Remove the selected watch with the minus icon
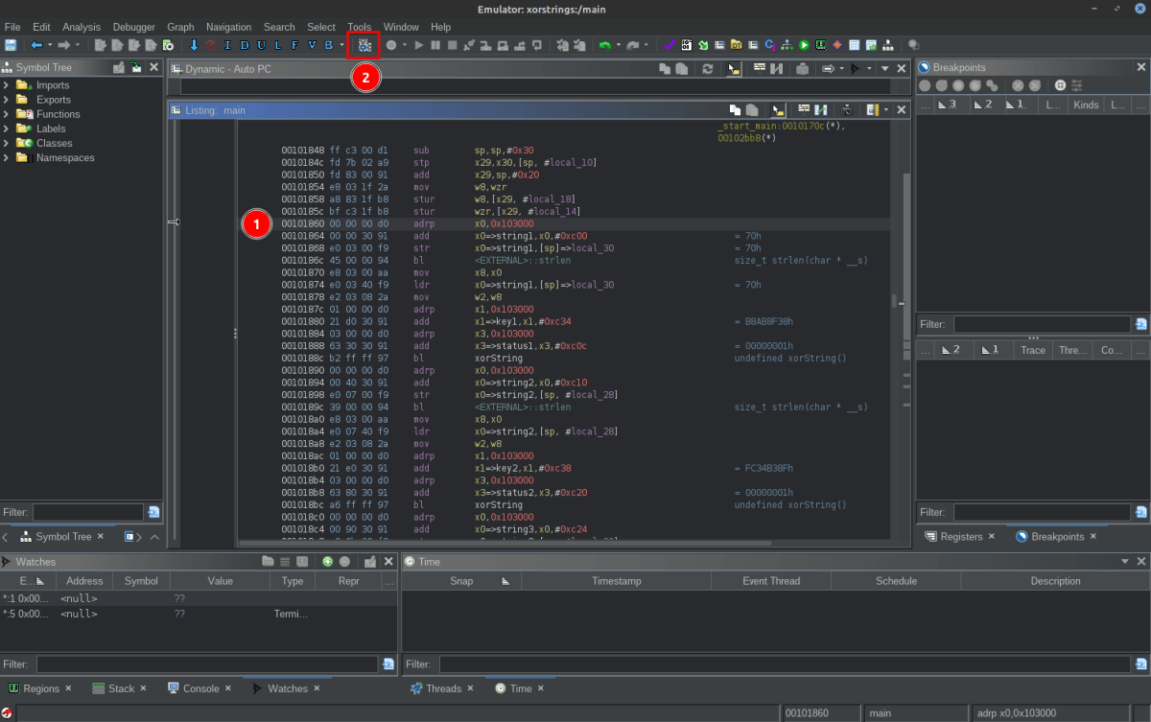Viewport: 1151px width, 722px height. 344,562
